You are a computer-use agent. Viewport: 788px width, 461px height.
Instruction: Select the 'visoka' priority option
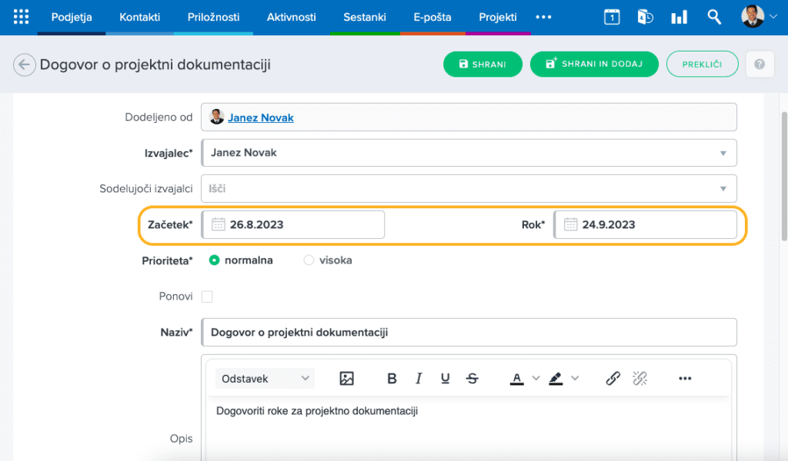309,260
